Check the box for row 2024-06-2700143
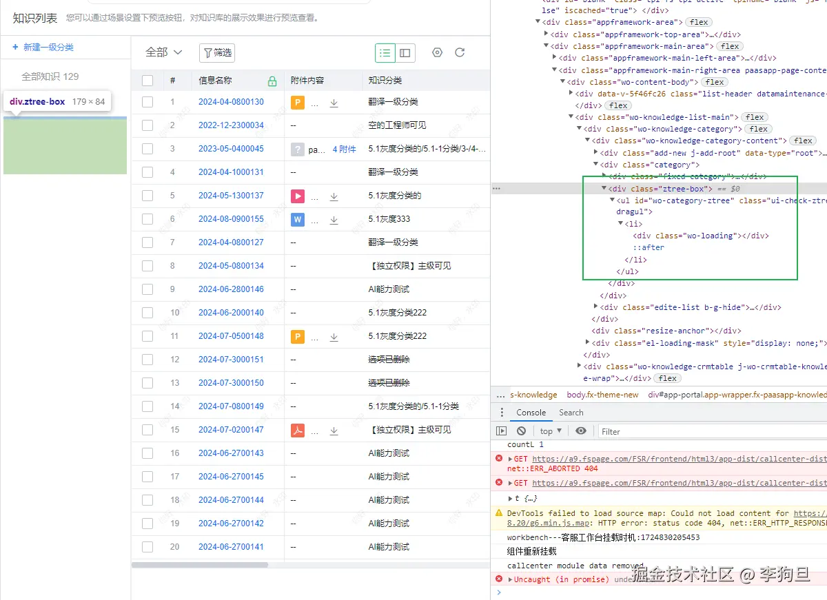This screenshot has width=827, height=600. click(x=147, y=453)
